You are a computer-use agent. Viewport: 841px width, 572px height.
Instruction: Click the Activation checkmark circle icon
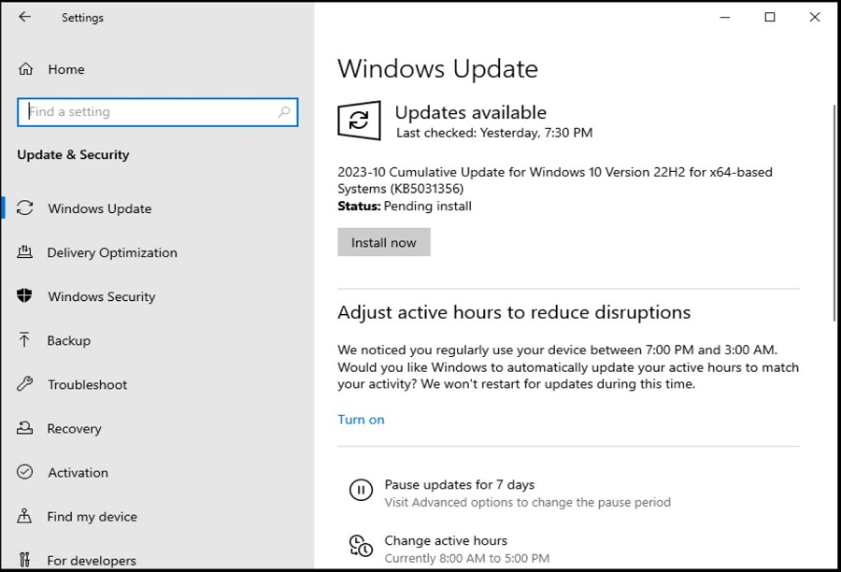click(x=24, y=472)
